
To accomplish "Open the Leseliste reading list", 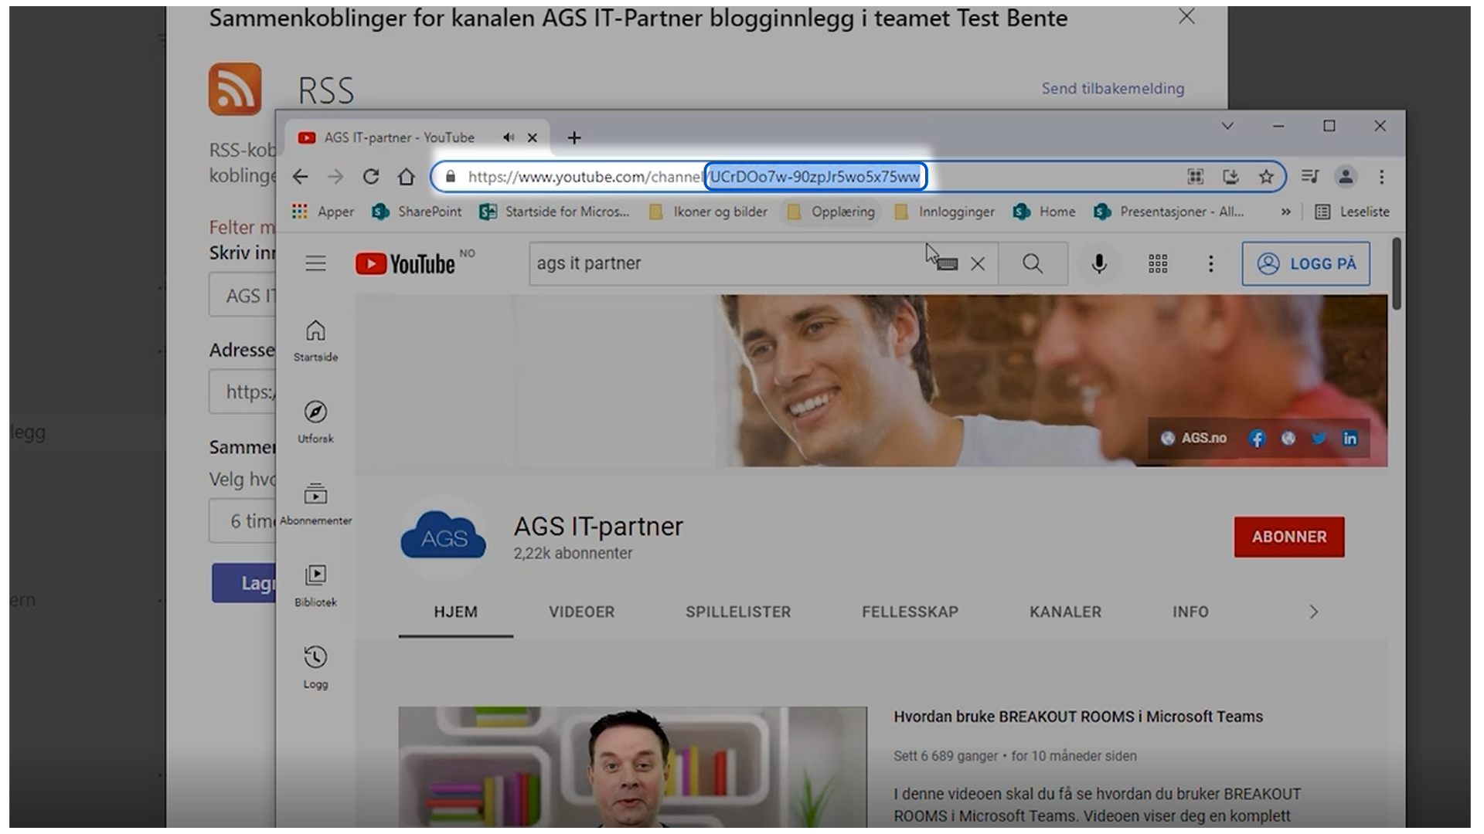I will coord(1352,212).
